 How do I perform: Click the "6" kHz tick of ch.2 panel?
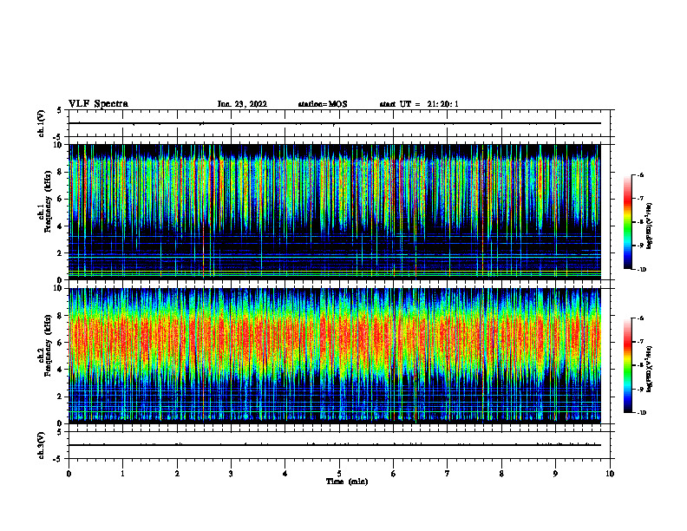point(61,343)
